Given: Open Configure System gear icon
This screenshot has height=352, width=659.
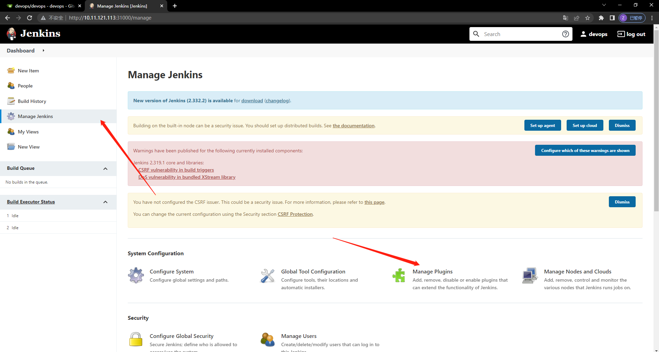Looking at the screenshot, I should pos(136,275).
